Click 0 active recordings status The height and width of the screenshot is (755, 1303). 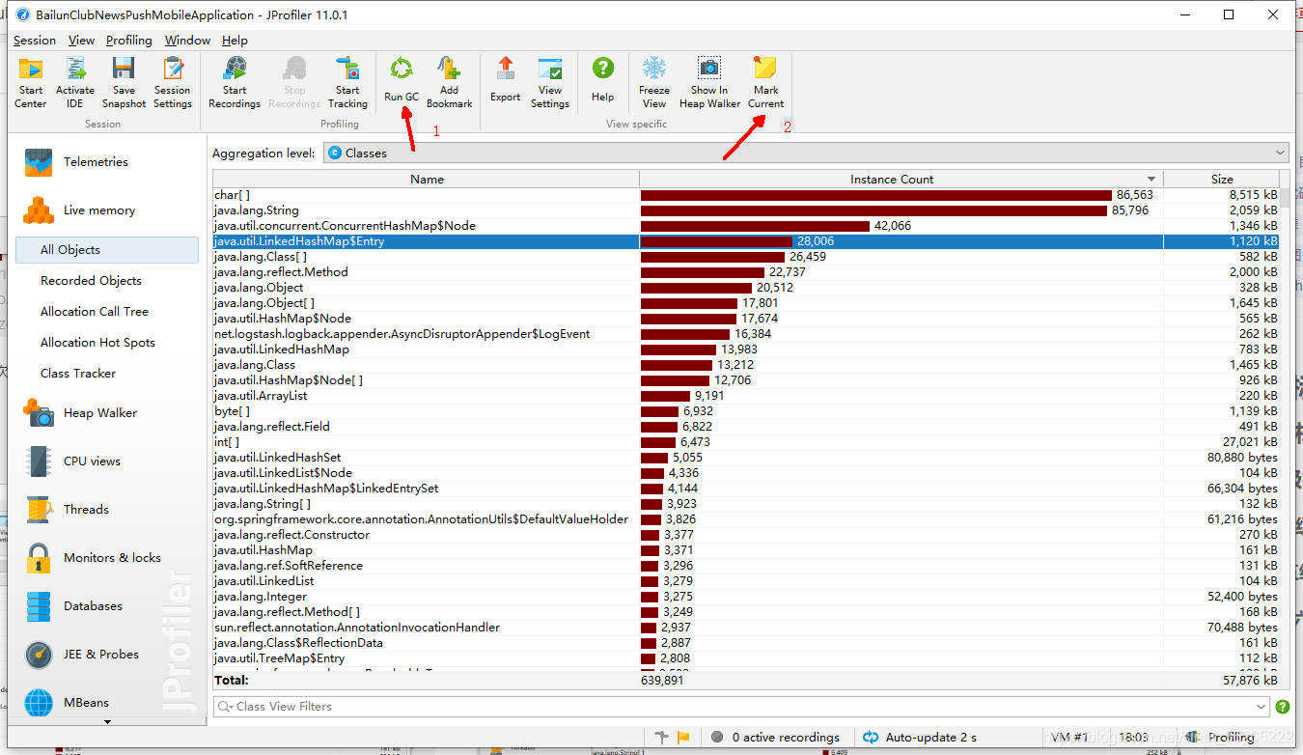pos(777,737)
